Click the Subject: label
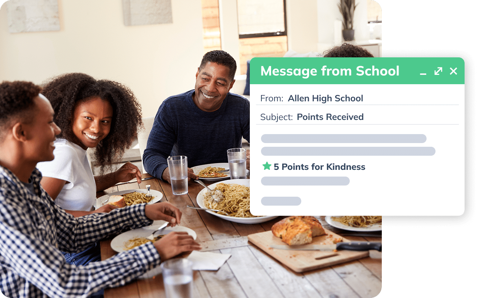The width and height of the screenshot is (478, 298). (277, 117)
